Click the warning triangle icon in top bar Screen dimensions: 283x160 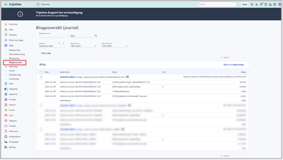click(270, 4)
